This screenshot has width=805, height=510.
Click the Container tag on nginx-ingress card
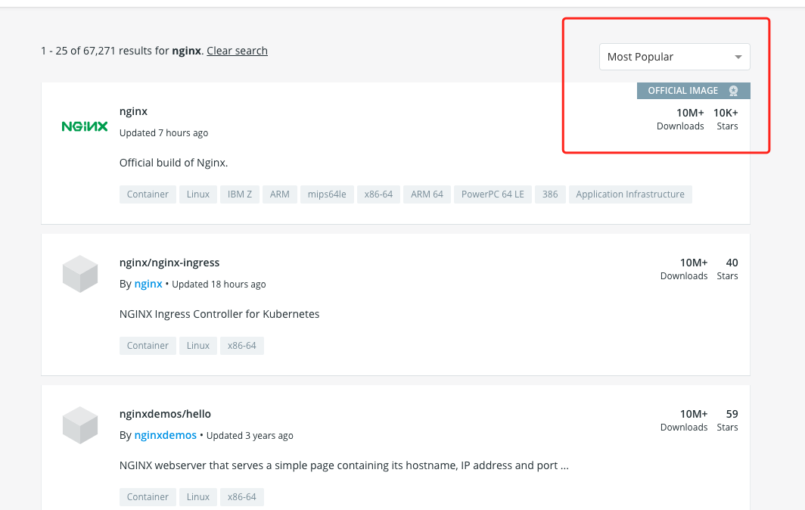pyautogui.click(x=148, y=346)
